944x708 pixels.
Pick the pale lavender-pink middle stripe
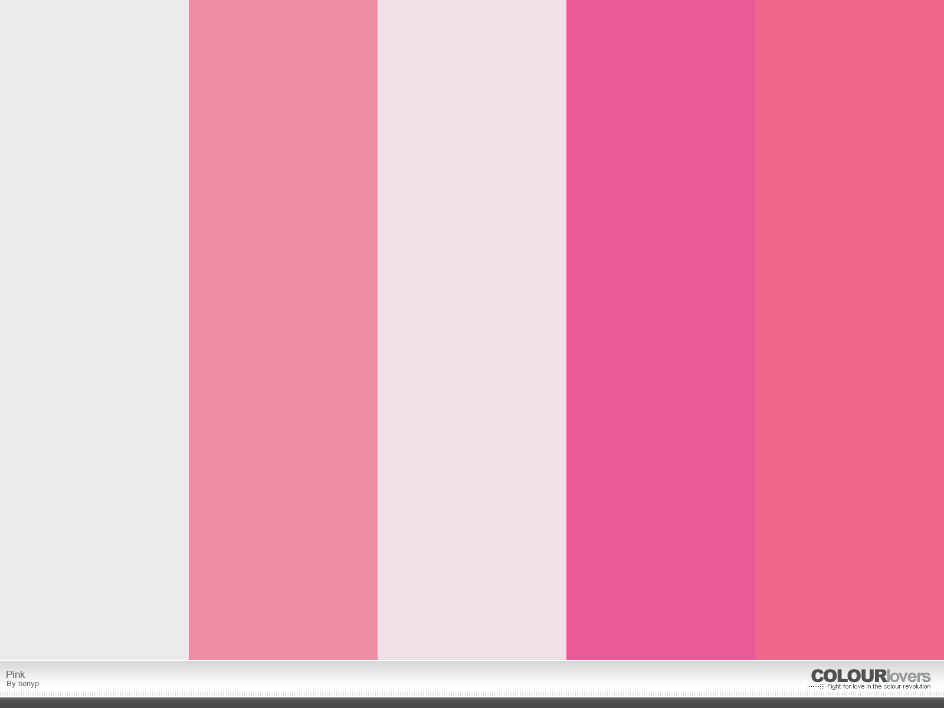pyautogui.click(x=472, y=330)
